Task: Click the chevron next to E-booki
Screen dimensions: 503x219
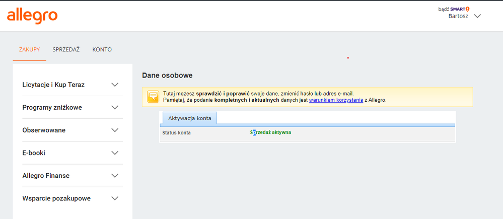Action: 115,153
